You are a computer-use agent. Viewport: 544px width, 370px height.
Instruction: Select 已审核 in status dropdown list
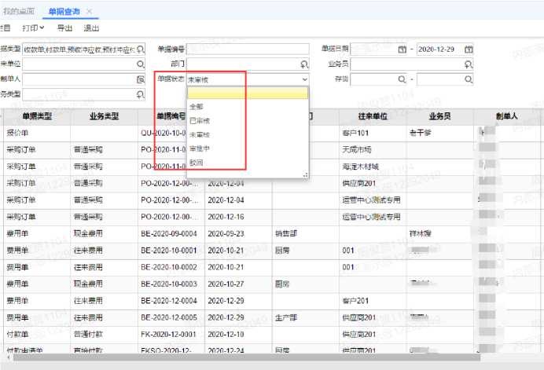200,121
